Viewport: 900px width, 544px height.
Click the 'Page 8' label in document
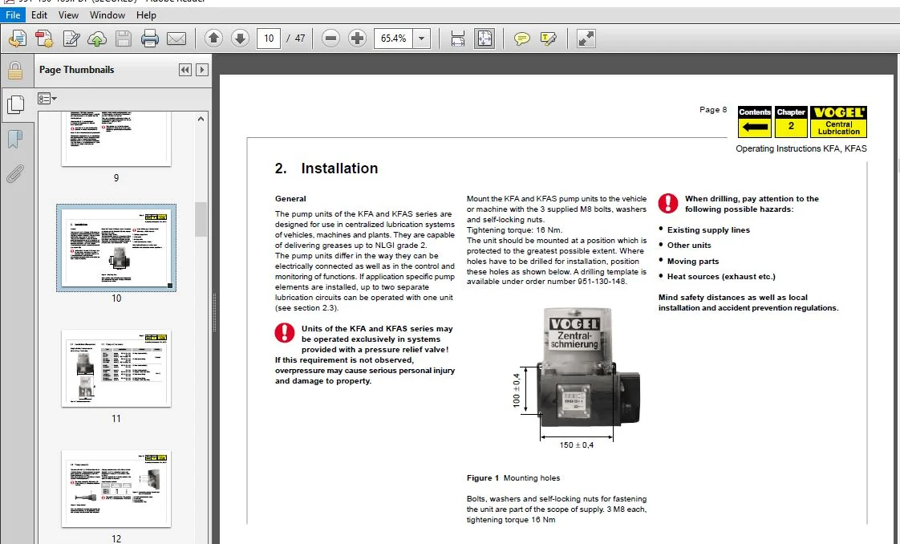pos(713,110)
